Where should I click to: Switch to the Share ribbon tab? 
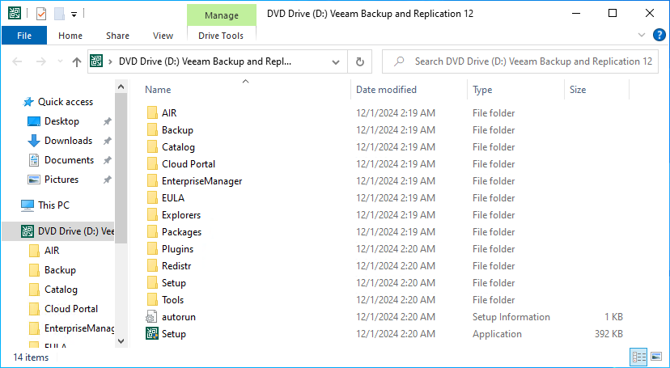click(117, 36)
